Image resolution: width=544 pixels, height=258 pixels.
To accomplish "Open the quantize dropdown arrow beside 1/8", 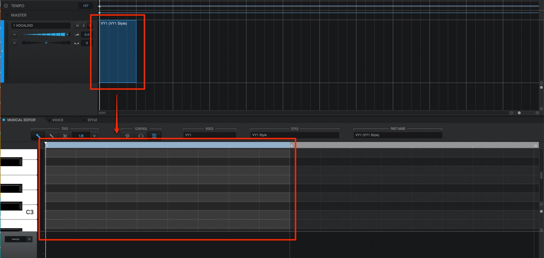I will 94,136.
